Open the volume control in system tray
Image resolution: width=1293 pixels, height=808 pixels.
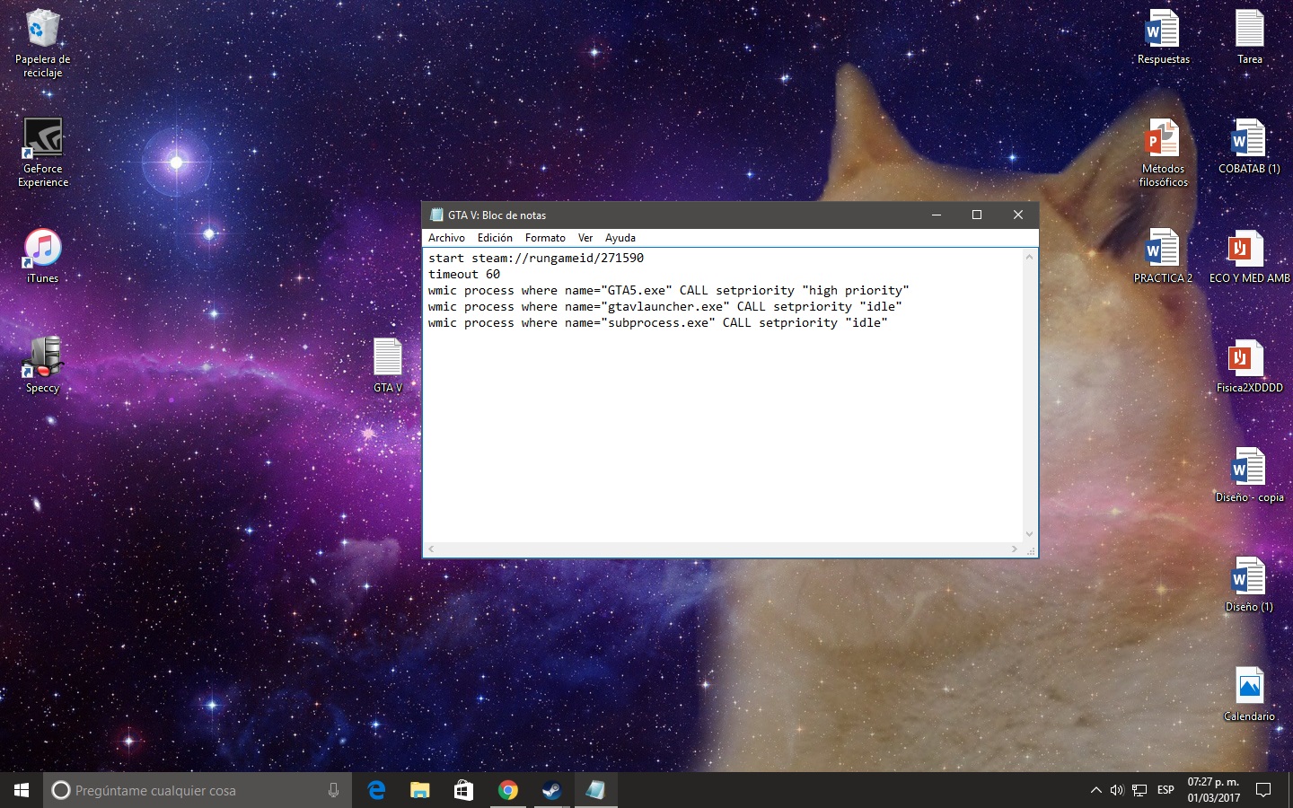tap(1117, 790)
